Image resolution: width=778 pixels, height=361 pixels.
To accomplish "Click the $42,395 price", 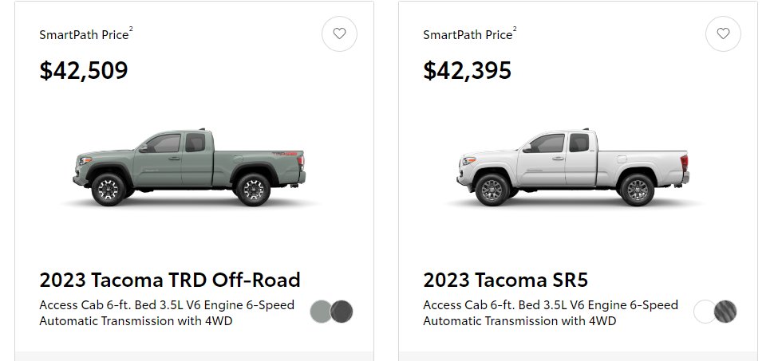I will pos(468,70).
